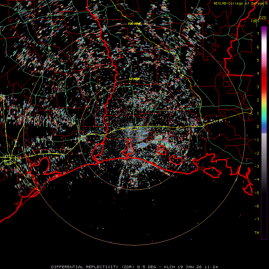This screenshot has height=269, width=269.
Task: Click the 4 value on color scale
Action: 258,74
